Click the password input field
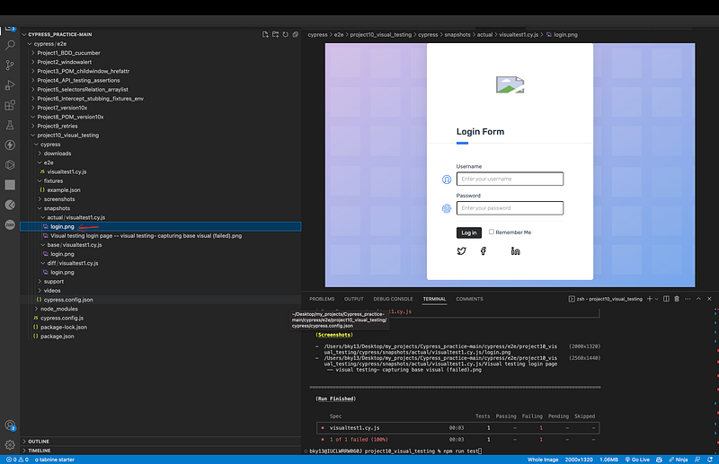This screenshot has height=464, width=719. [x=510, y=208]
